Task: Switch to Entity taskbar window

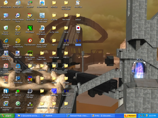Action: point(102,116)
